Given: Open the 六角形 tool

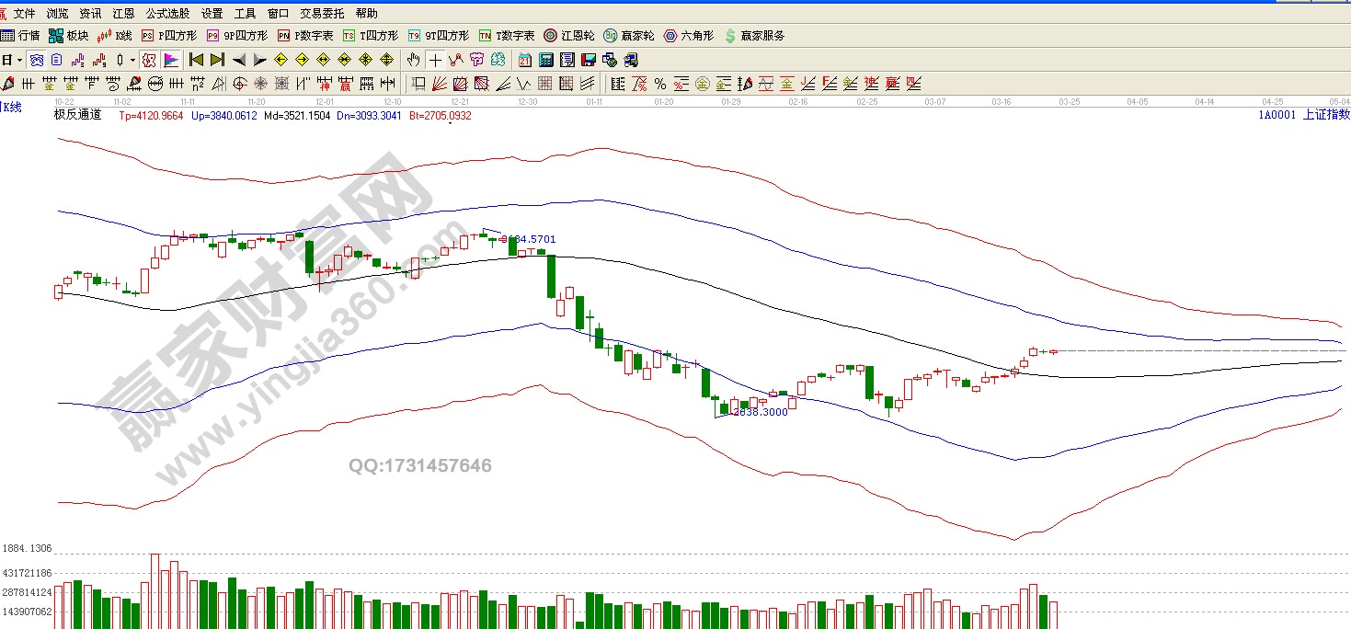Looking at the screenshot, I should coord(689,36).
